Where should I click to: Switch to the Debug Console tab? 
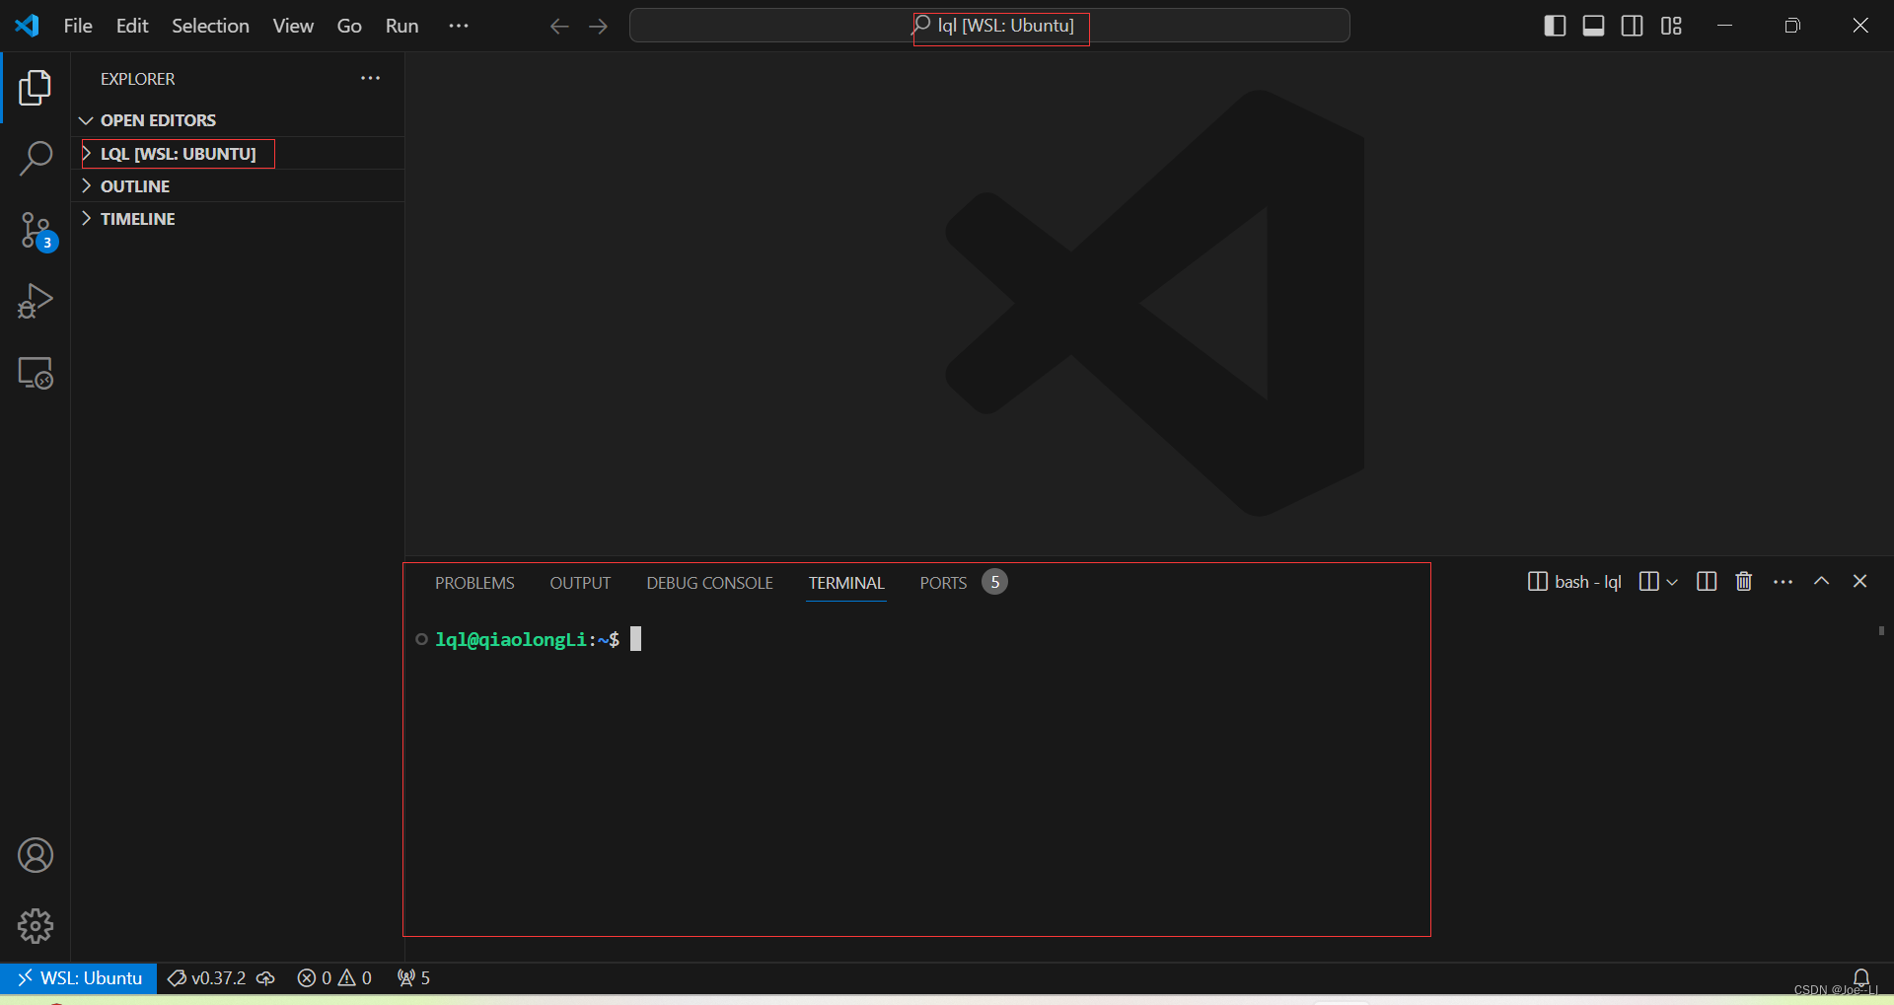coord(709,583)
